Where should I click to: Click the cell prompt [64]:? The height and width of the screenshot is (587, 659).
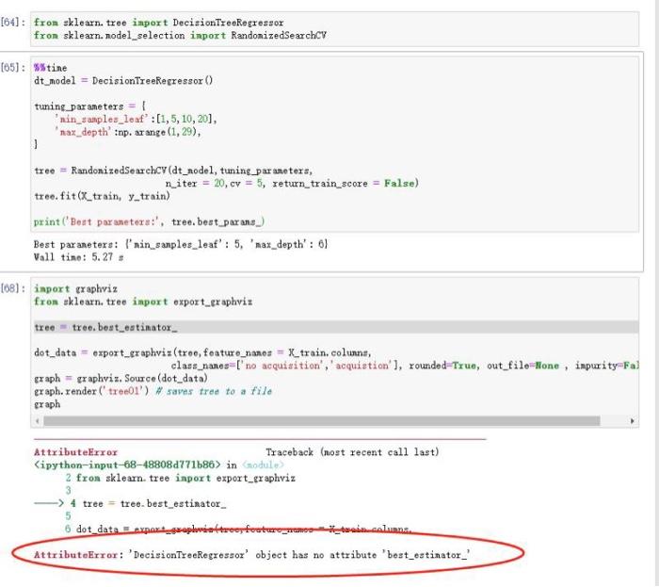click(x=13, y=23)
